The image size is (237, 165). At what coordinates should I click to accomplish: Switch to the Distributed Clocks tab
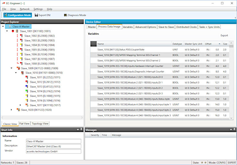click(186, 27)
